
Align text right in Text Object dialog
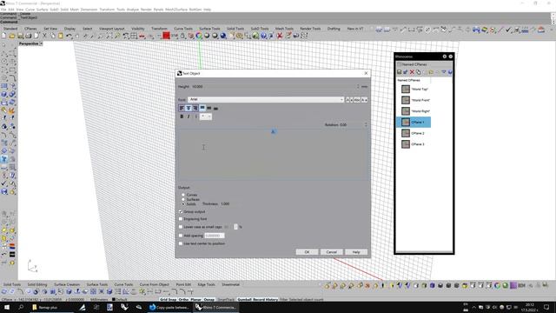pyautogui.click(x=195, y=108)
